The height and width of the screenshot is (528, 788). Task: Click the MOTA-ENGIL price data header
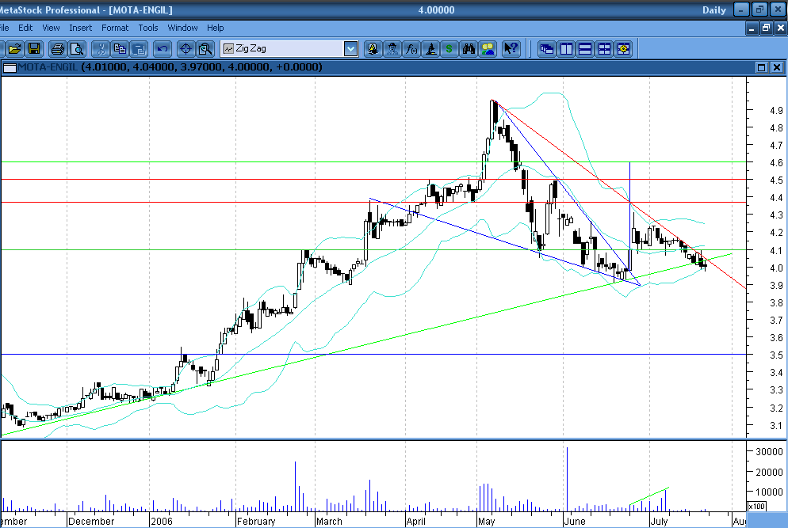coord(170,67)
